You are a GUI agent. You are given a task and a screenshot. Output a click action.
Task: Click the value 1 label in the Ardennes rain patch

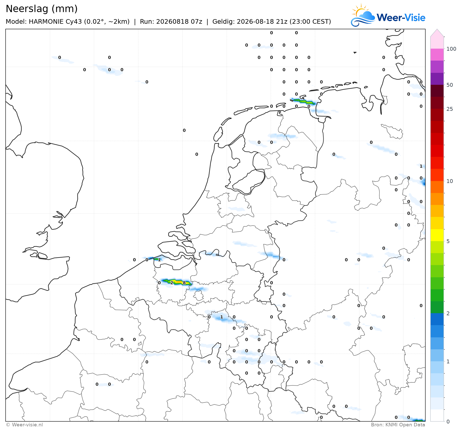tap(222, 317)
